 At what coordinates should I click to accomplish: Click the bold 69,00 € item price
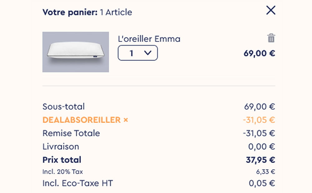click(259, 53)
